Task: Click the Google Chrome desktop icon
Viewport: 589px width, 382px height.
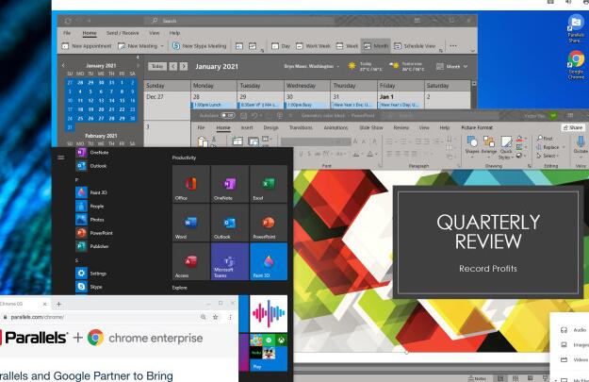Action: coord(576,62)
